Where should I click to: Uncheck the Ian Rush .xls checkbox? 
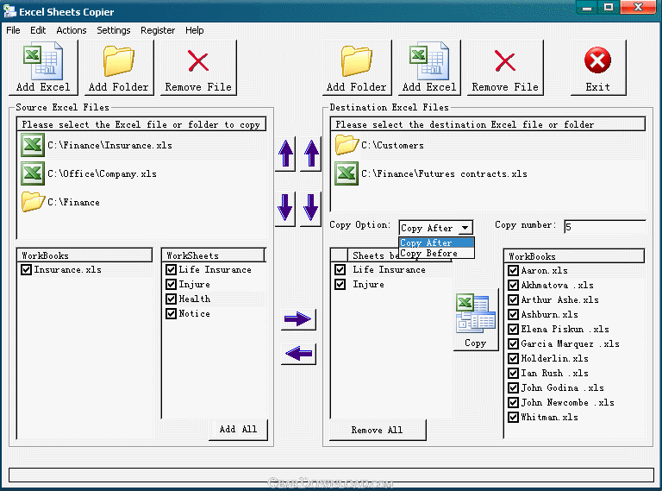514,373
